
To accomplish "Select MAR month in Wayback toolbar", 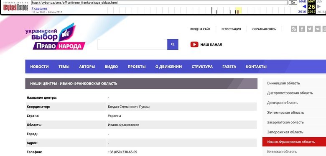I will [x=303, y=1].
